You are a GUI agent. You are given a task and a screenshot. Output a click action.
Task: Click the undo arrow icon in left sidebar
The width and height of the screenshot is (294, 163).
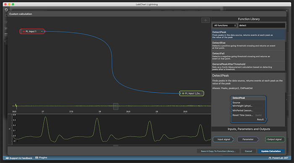pos(6,10)
